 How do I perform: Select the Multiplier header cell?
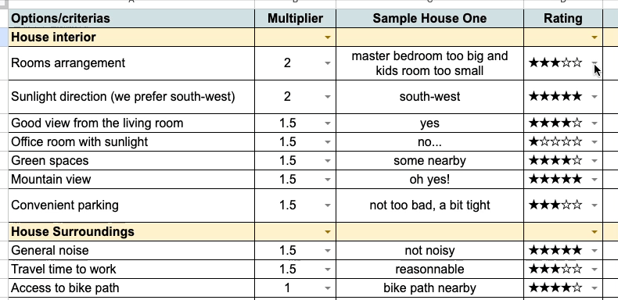tap(295, 18)
